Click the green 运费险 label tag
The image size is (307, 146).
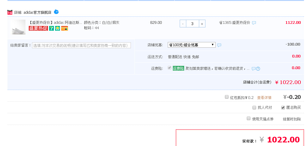point(179,68)
